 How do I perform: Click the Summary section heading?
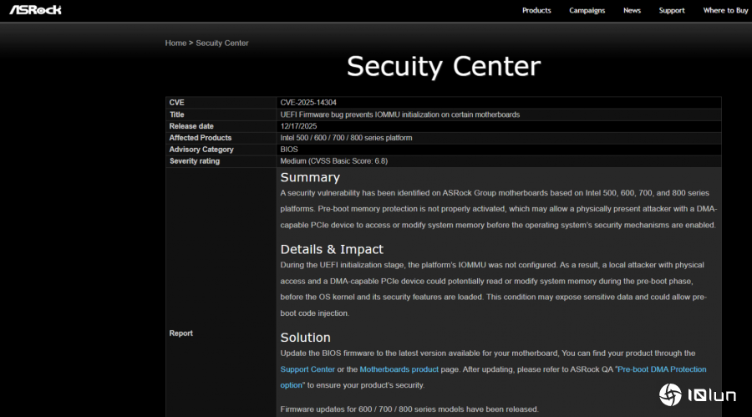310,177
